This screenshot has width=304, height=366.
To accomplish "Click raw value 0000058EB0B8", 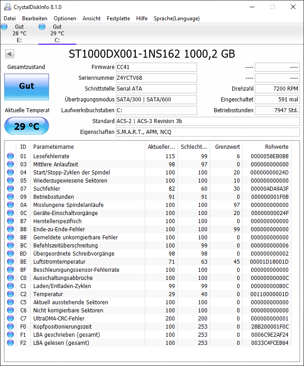I will (270, 156).
